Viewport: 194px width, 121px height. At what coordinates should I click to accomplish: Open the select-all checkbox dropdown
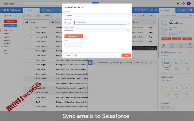coord(28,16)
